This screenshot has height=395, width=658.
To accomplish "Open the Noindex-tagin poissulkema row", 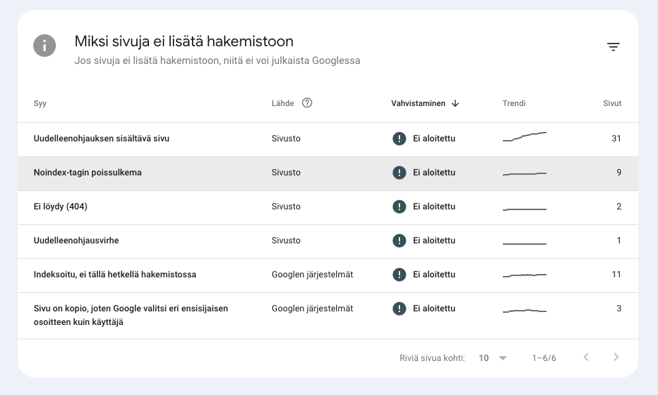I will point(204,172).
